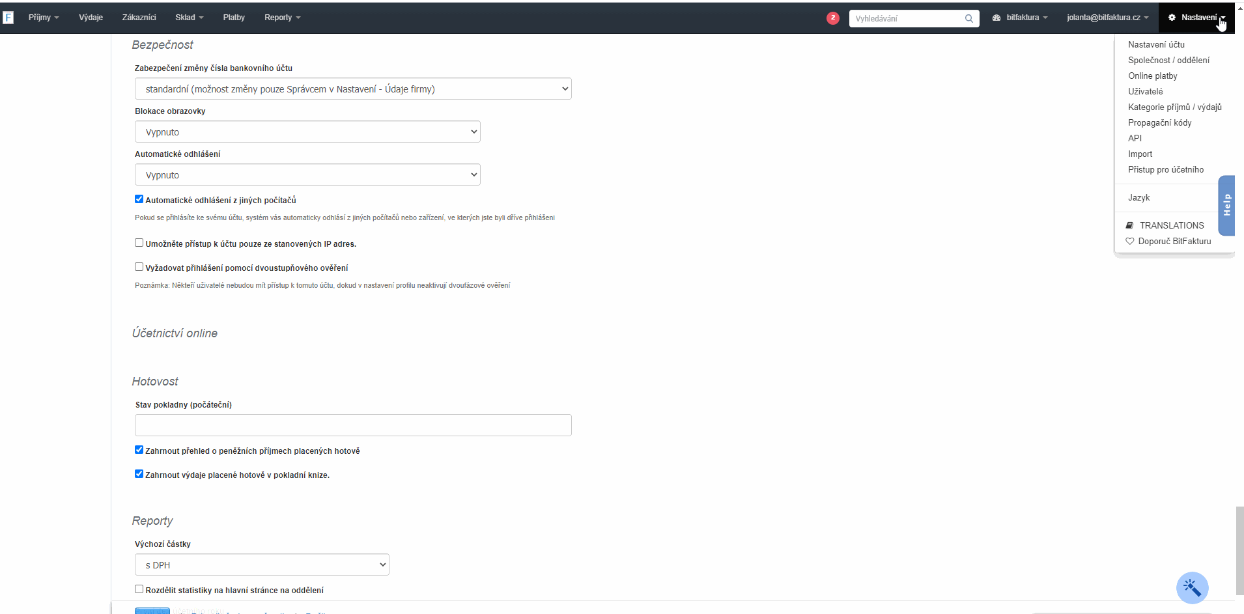Image resolution: width=1244 pixels, height=614 pixels.
Task: Click the heart icon by Doporuč BitFakturu
Action: point(1130,241)
